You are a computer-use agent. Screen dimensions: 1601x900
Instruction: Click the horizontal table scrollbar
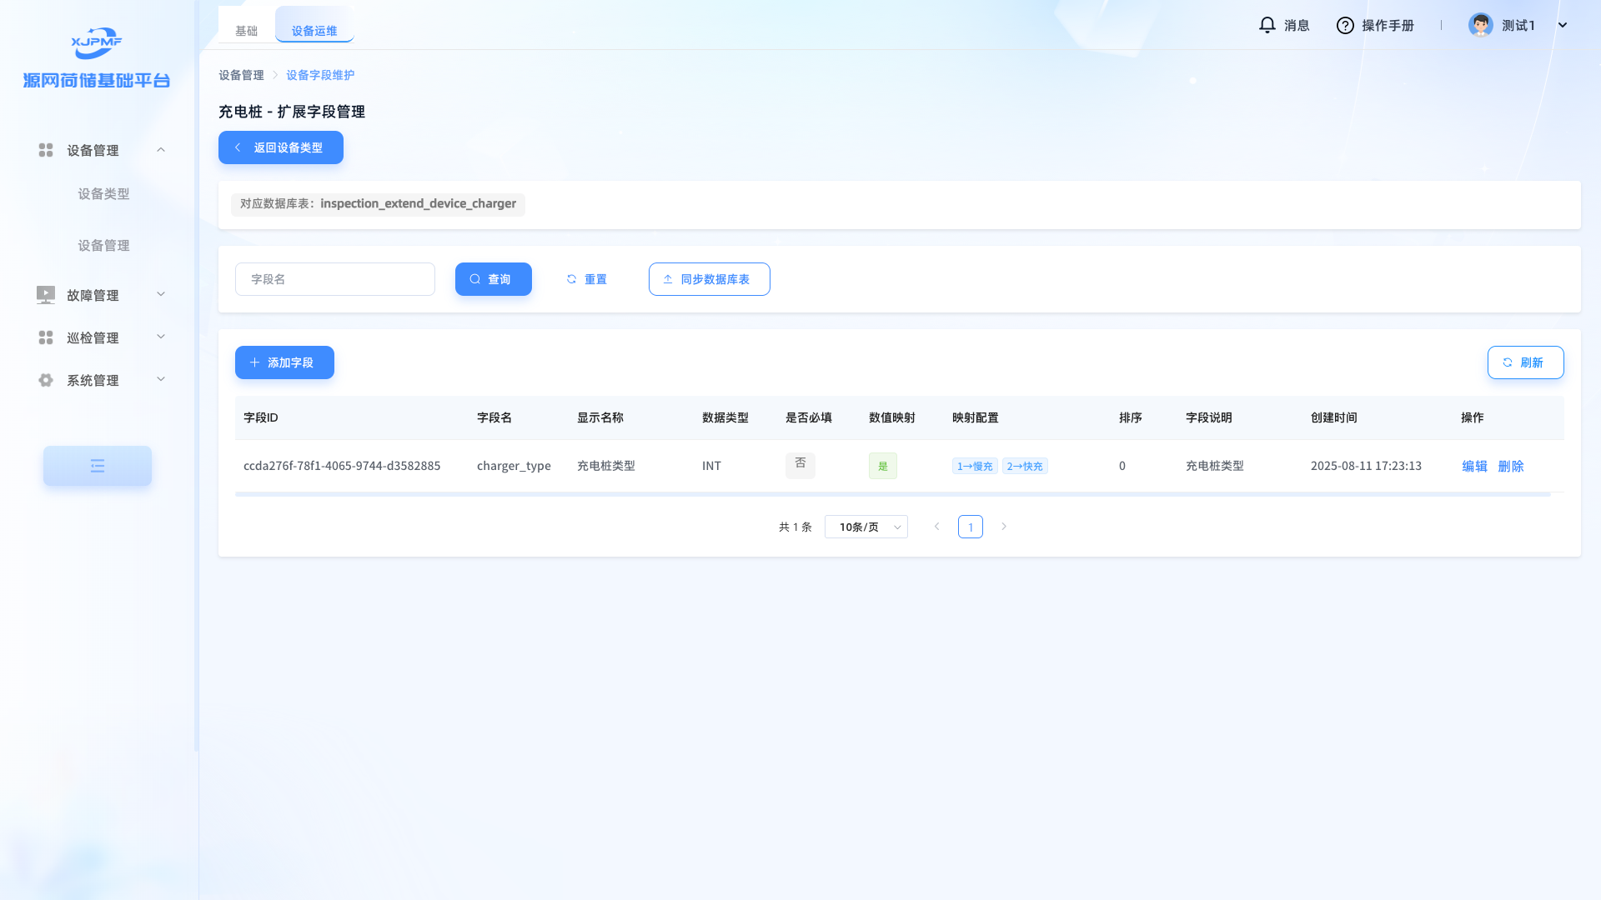coord(892,494)
